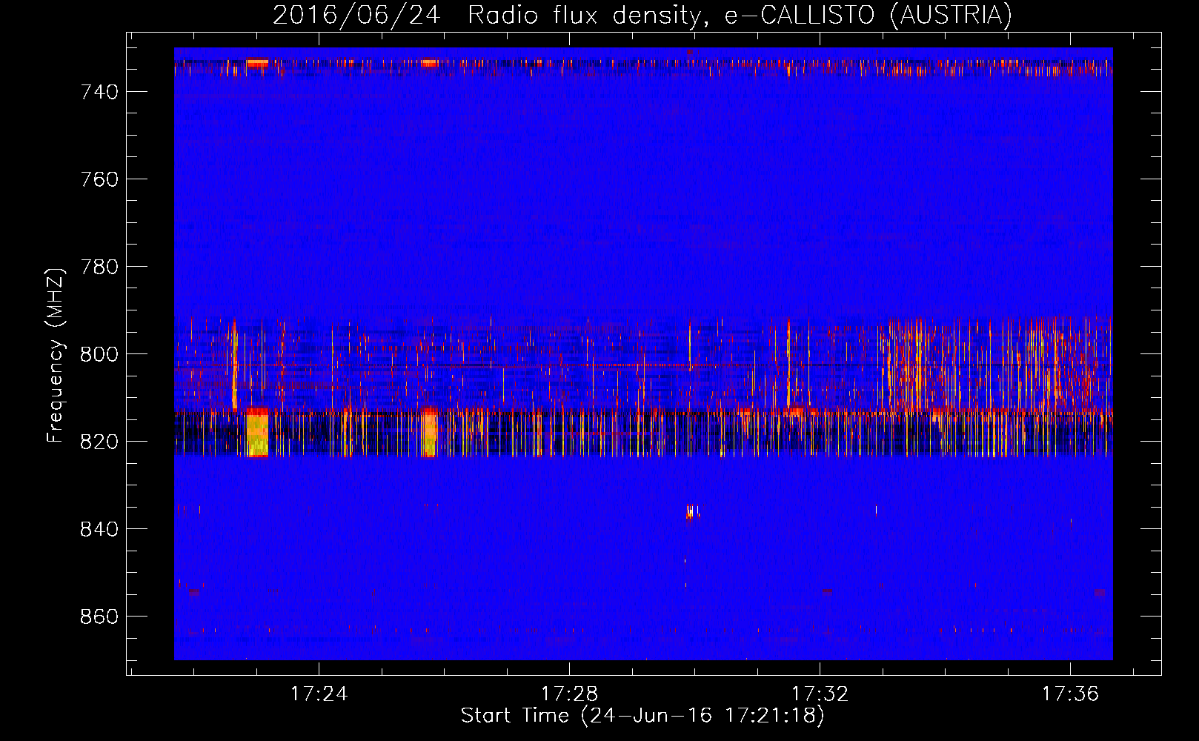The width and height of the screenshot is (1199, 741).
Task: Click the 840 frequency tick label
Action: tap(99, 529)
